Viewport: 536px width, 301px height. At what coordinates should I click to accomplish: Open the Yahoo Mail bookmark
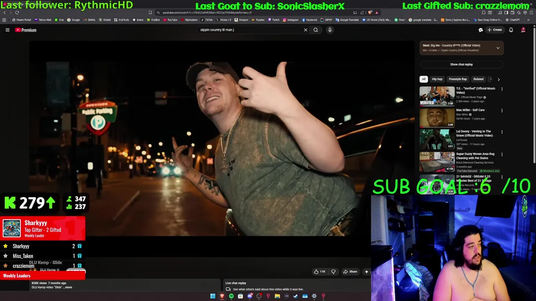click(x=43, y=20)
